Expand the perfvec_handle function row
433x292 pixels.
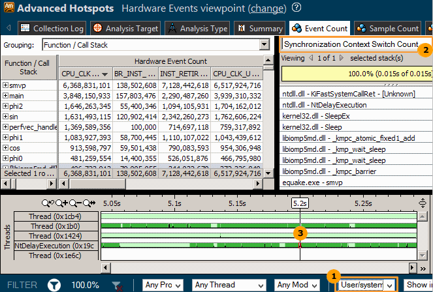(x=5, y=127)
